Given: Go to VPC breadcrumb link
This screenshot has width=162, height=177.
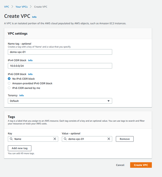Looking at the screenshot, I should tap(6, 7).
